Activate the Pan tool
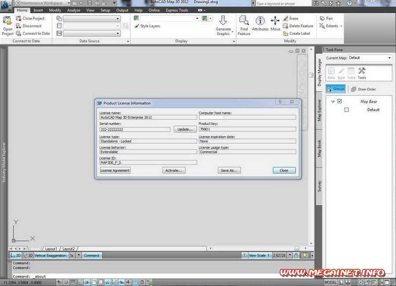 coord(326,18)
